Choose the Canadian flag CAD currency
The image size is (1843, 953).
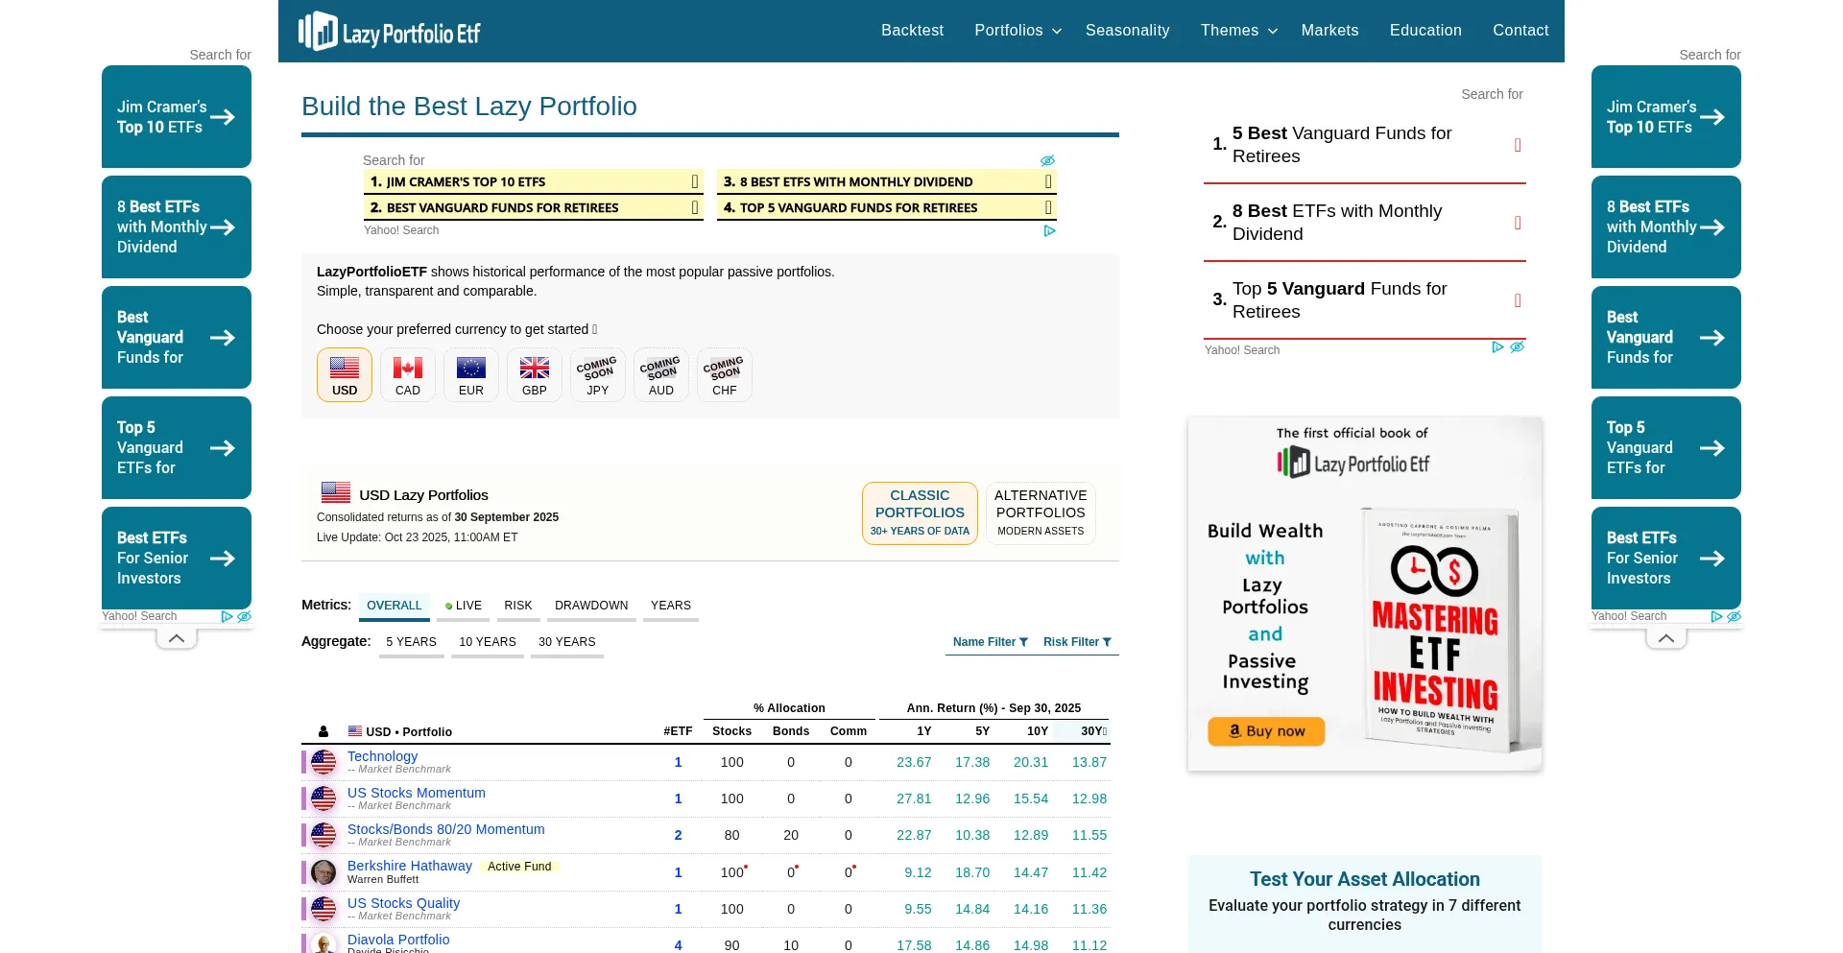point(408,374)
